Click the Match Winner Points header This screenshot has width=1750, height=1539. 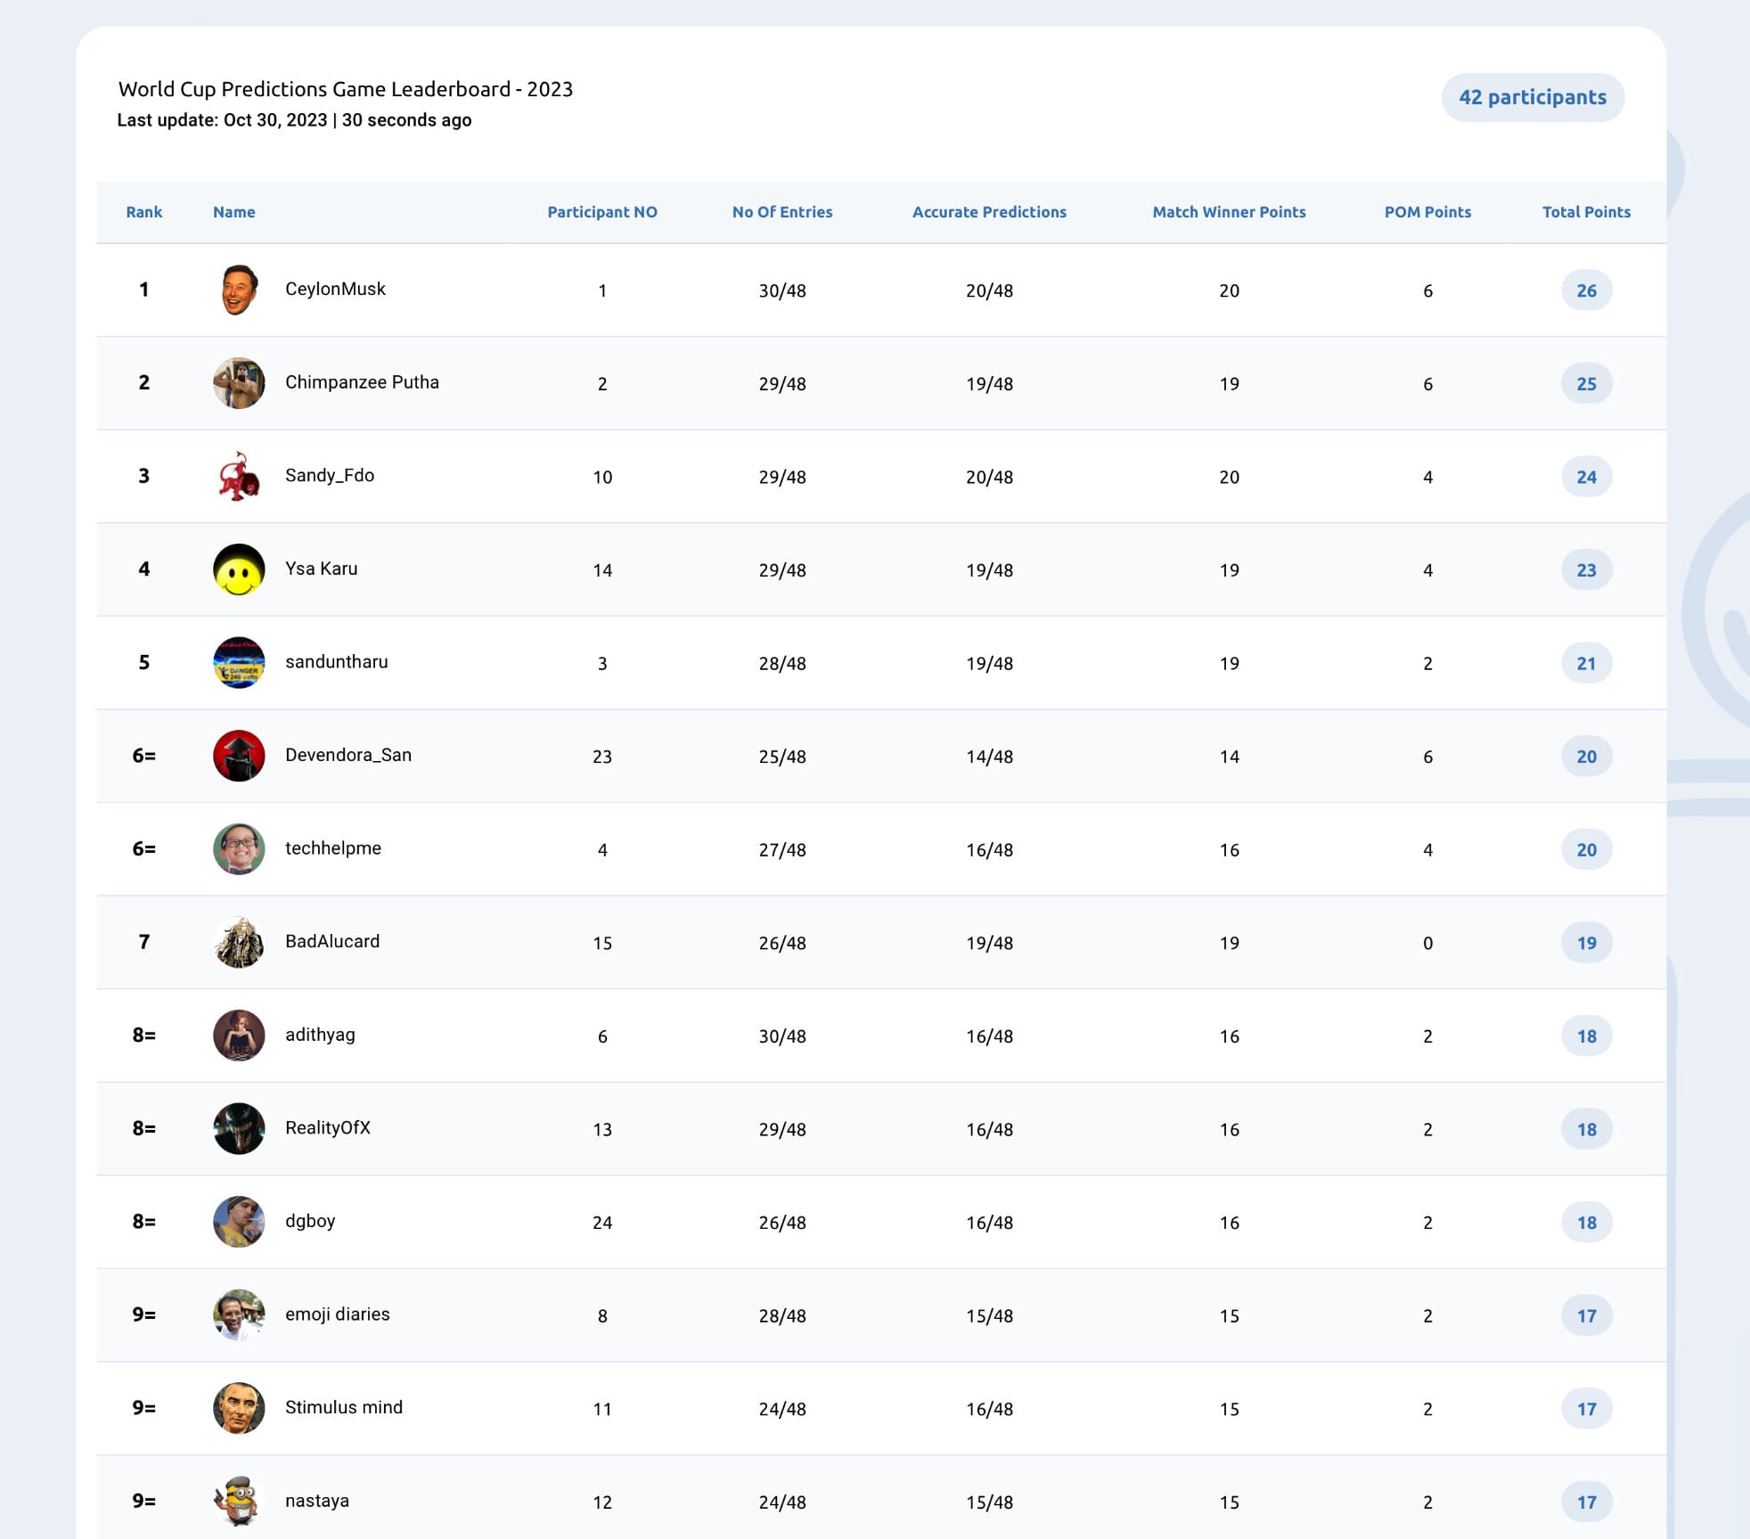click(1229, 212)
